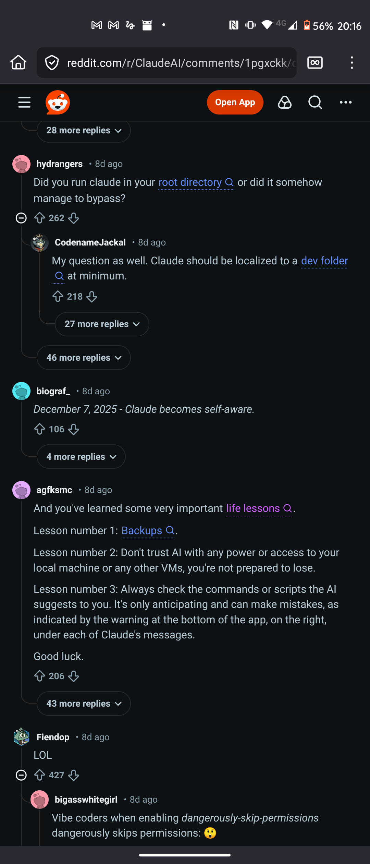Open the Reddit search icon

[315, 102]
